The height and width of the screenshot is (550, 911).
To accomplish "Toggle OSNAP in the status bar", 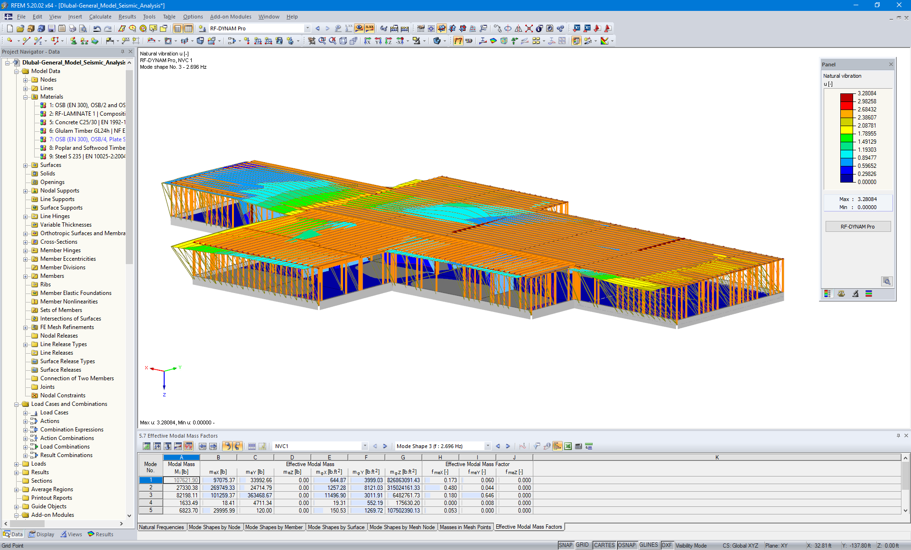I will coord(627,545).
